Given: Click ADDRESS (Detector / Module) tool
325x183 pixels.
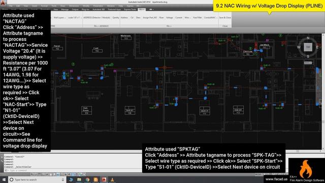Looking at the screenshot, I should 97,18.
